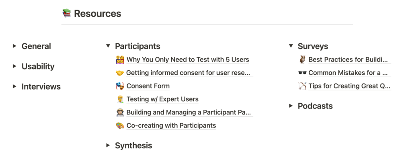Image resolution: width=404 pixels, height=164 pixels.
Task: Click the owl emoji beside Best Practices page
Action: [x=302, y=60]
